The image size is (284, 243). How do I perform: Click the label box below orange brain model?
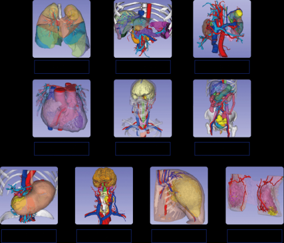(x=104, y=236)
